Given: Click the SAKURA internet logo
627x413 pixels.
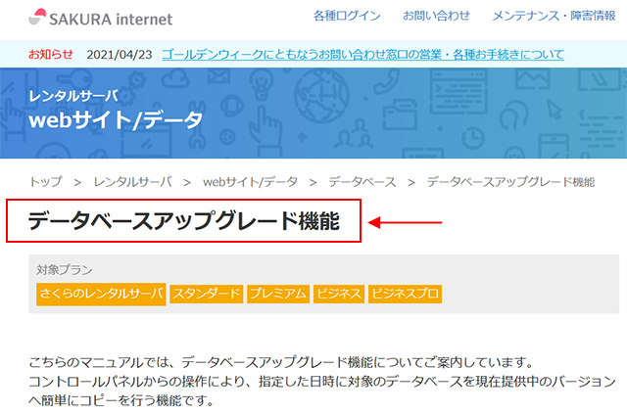Looking at the screenshot, I should click(100, 18).
